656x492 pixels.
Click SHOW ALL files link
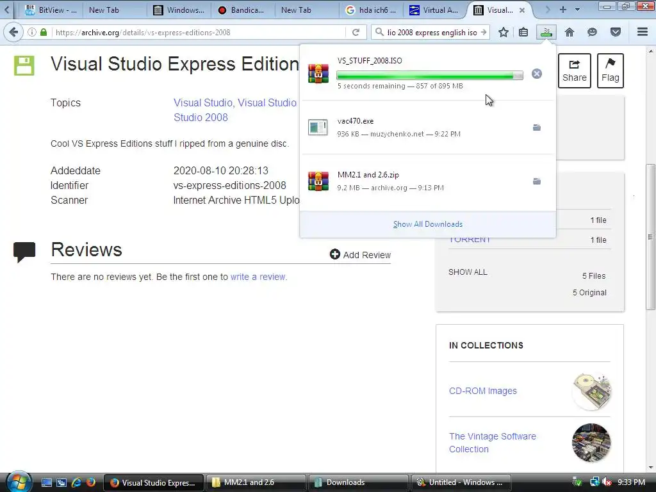(x=468, y=272)
